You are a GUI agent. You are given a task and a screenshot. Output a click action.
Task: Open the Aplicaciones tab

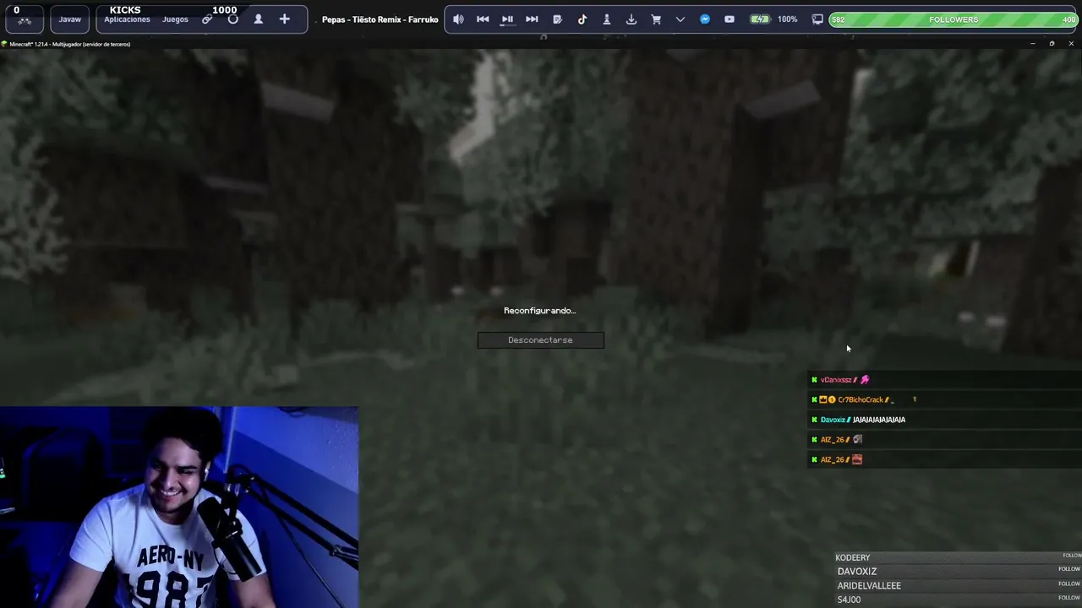click(127, 19)
